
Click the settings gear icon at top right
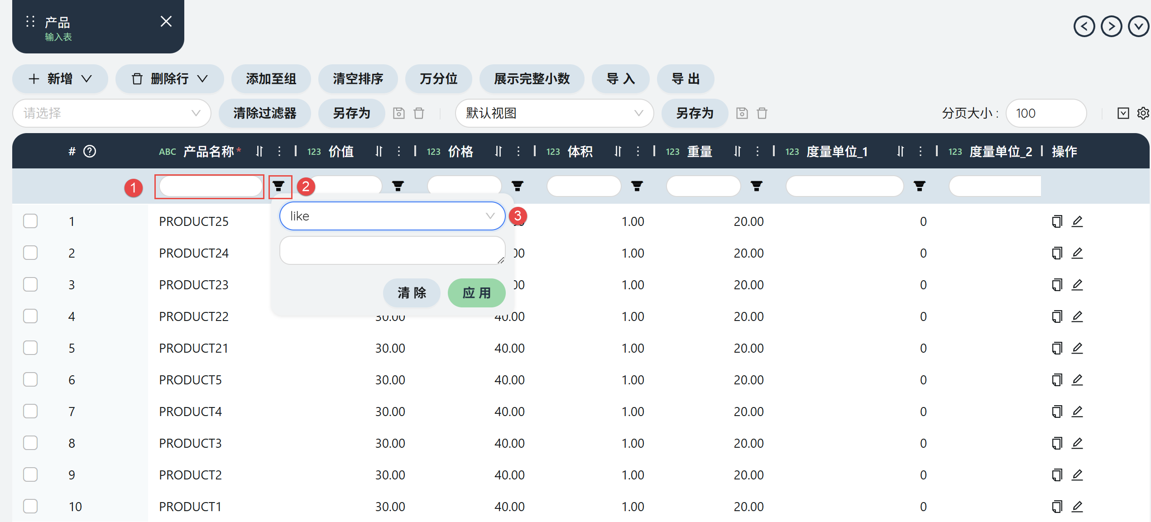pos(1142,113)
